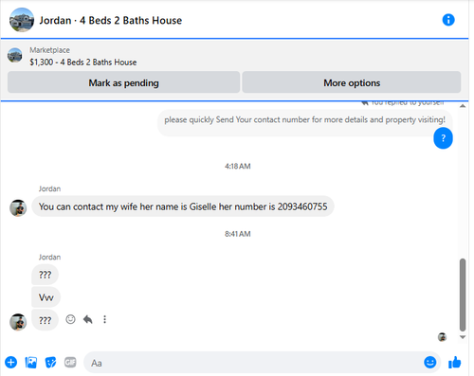Viewport: 474px width, 376px height.
Task: Attach a photo with the image icon
Action: pos(31,363)
